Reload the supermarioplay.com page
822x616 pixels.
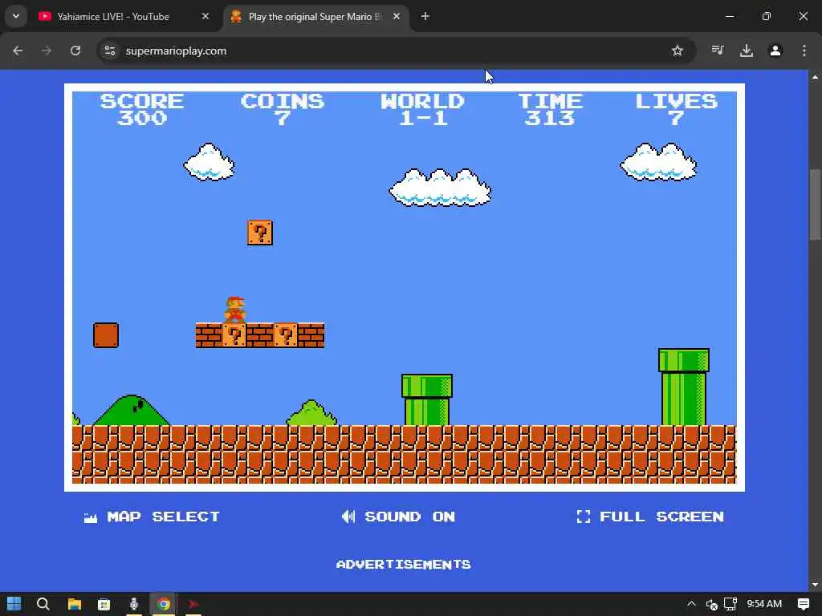point(75,51)
